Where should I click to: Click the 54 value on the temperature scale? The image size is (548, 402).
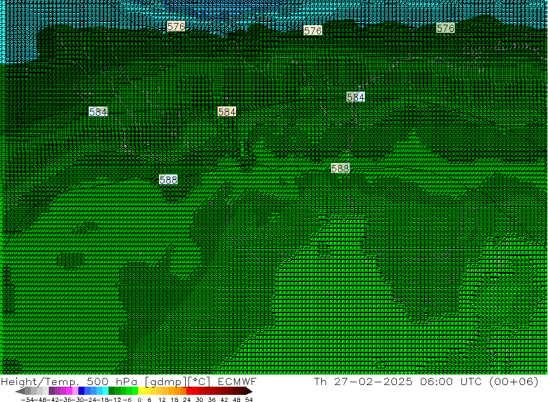pos(249,400)
